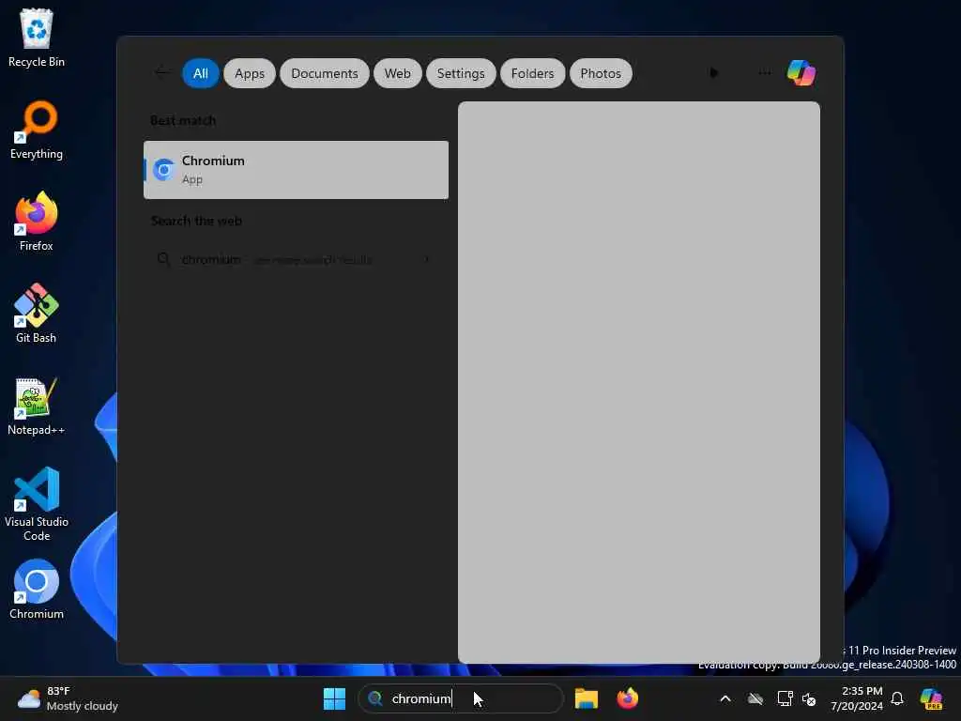The image size is (961, 721).
Task: Open the clock and date flyout
Action: click(856, 698)
